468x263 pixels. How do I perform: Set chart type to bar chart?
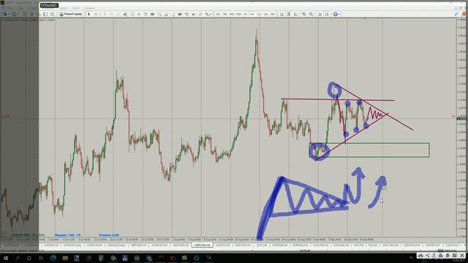pos(282,14)
